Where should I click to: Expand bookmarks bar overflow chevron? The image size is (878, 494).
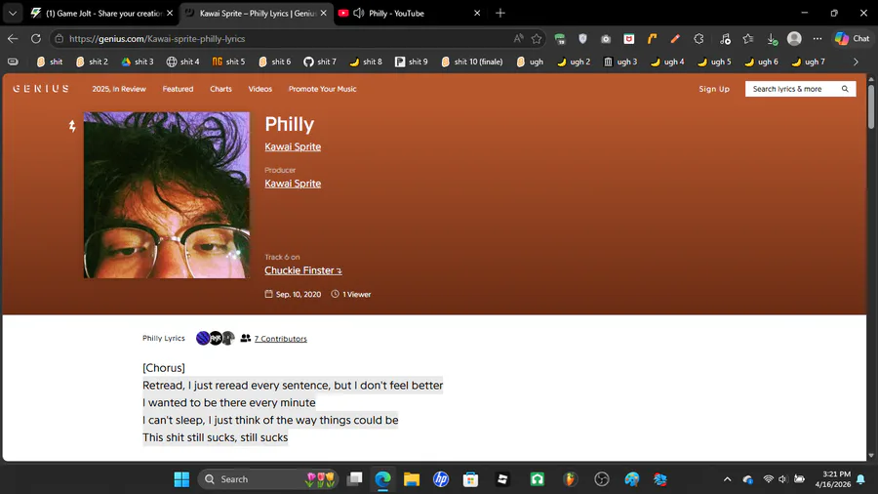click(856, 62)
